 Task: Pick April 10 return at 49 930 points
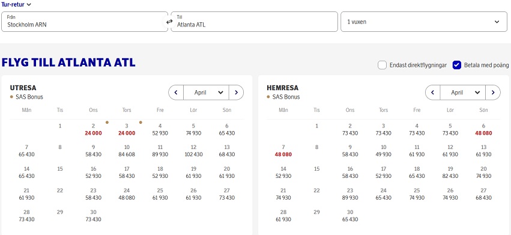pyautogui.click(x=383, y=151)
